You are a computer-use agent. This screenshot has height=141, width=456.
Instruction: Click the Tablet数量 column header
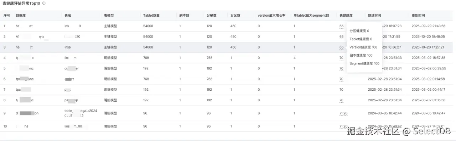(x=151, y=16)
